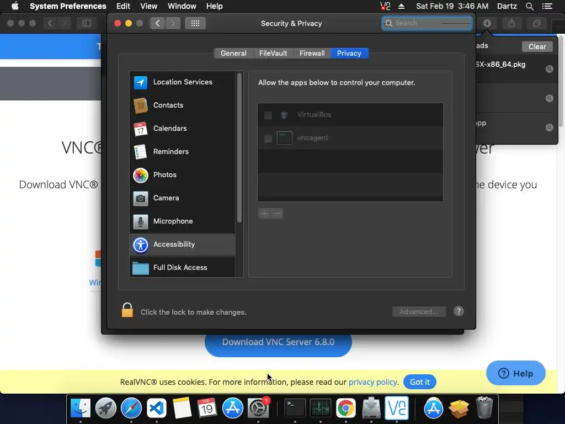Toggle vncagent accessibility checkbox
Screen dimensions: 565x424
[268, 139]
